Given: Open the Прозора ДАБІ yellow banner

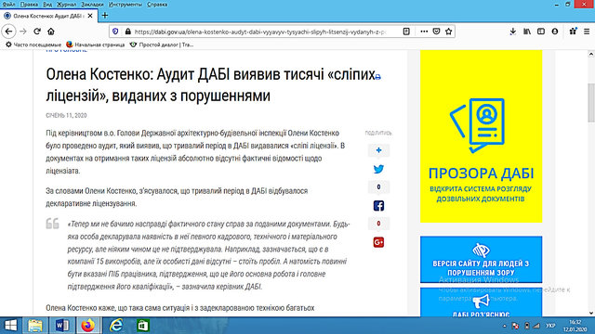Looking at the screenshot, I should [481, 136].
